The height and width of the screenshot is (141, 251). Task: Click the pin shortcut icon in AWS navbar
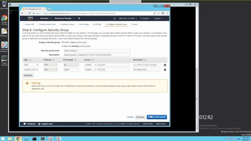click(79, 18)
